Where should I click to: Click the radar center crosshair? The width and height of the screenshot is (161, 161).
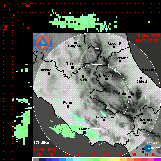97,97
